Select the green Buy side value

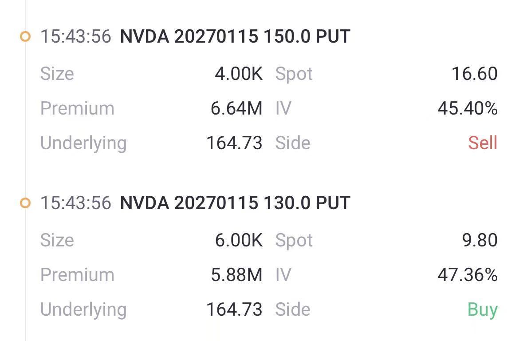click(x=483, y=309)
